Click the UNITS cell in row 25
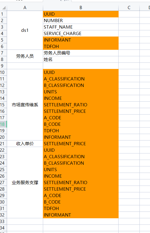Viewport: 150px width, 233px height. [81, 170]
